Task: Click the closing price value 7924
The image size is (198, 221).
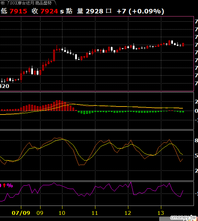Action: (x=49, y=11)
